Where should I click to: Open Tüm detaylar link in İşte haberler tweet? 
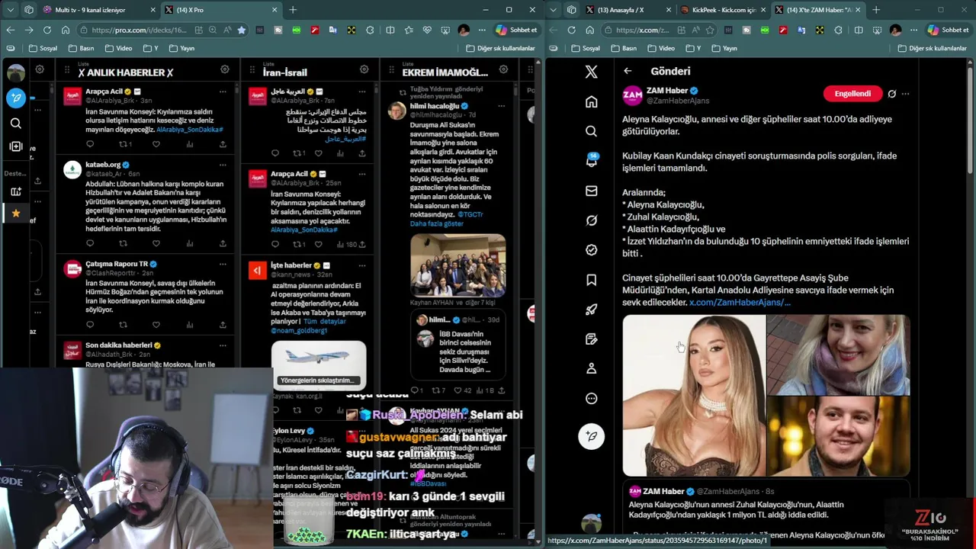[x=325, y=322]
